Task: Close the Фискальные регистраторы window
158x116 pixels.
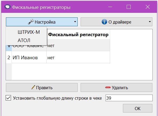Action: (x=148, y=7)
